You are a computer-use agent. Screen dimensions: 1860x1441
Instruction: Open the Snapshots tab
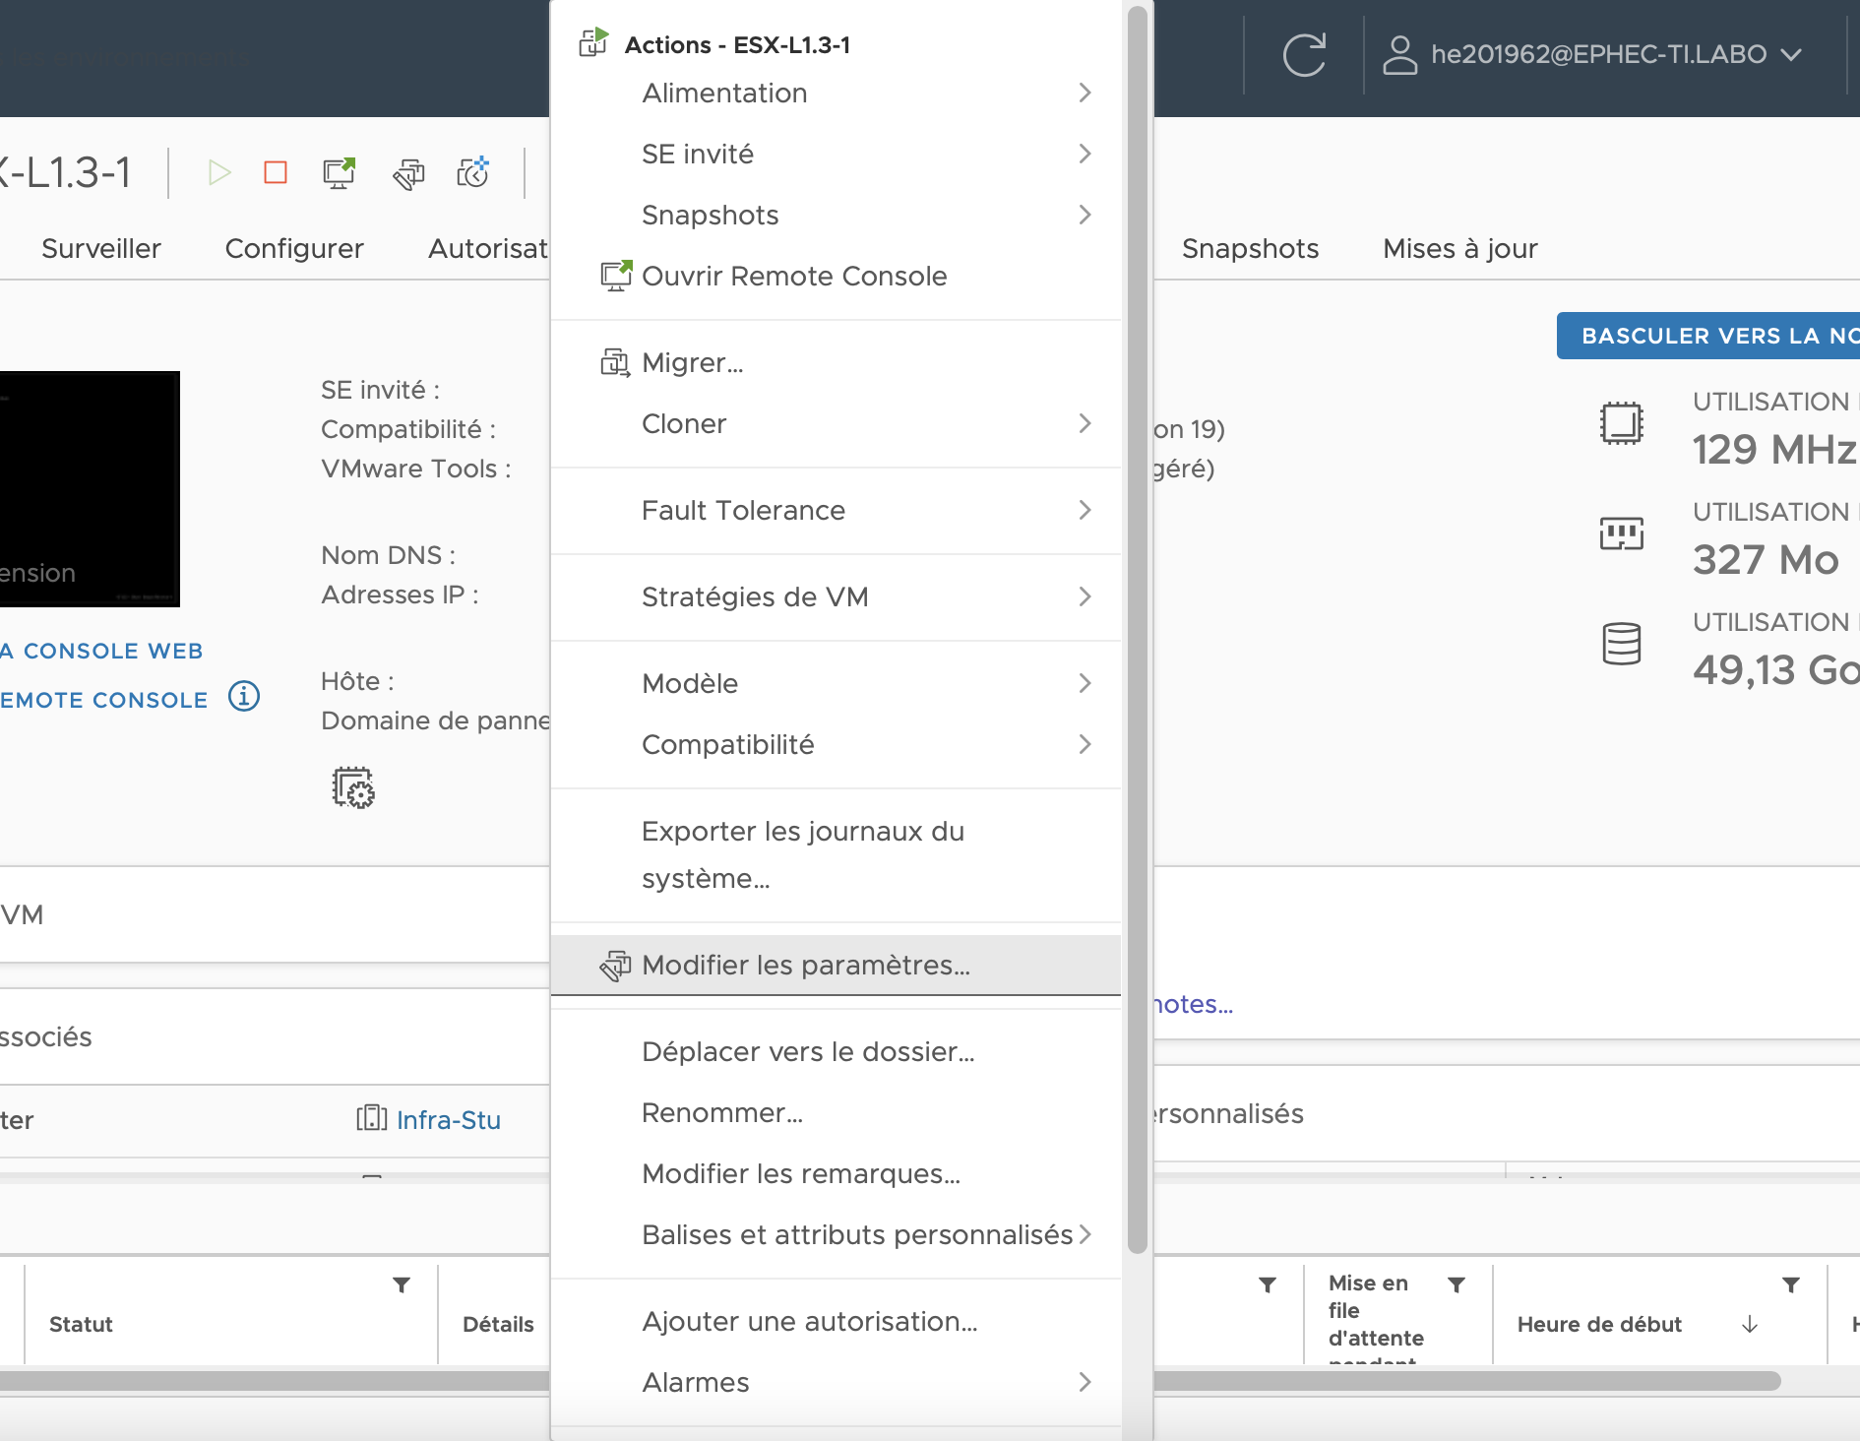coord(1250,248)
